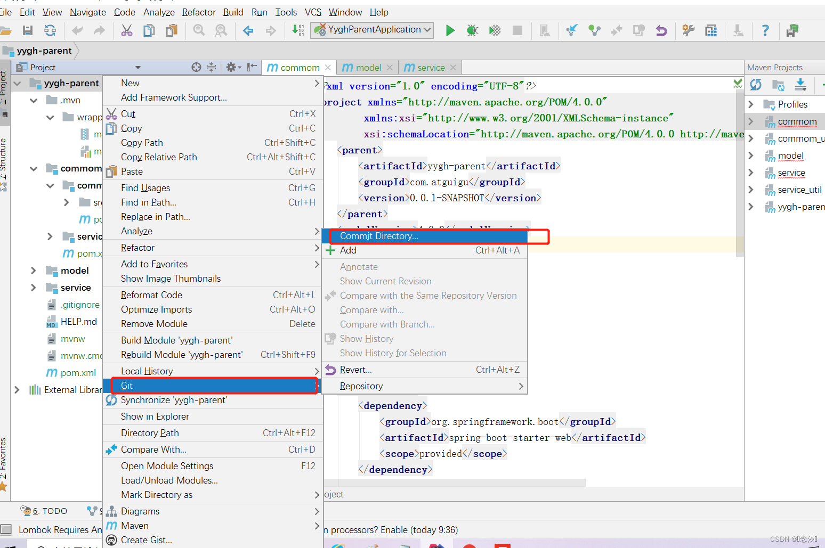Run YyghParentApplication with green play icon

(450, 30)
